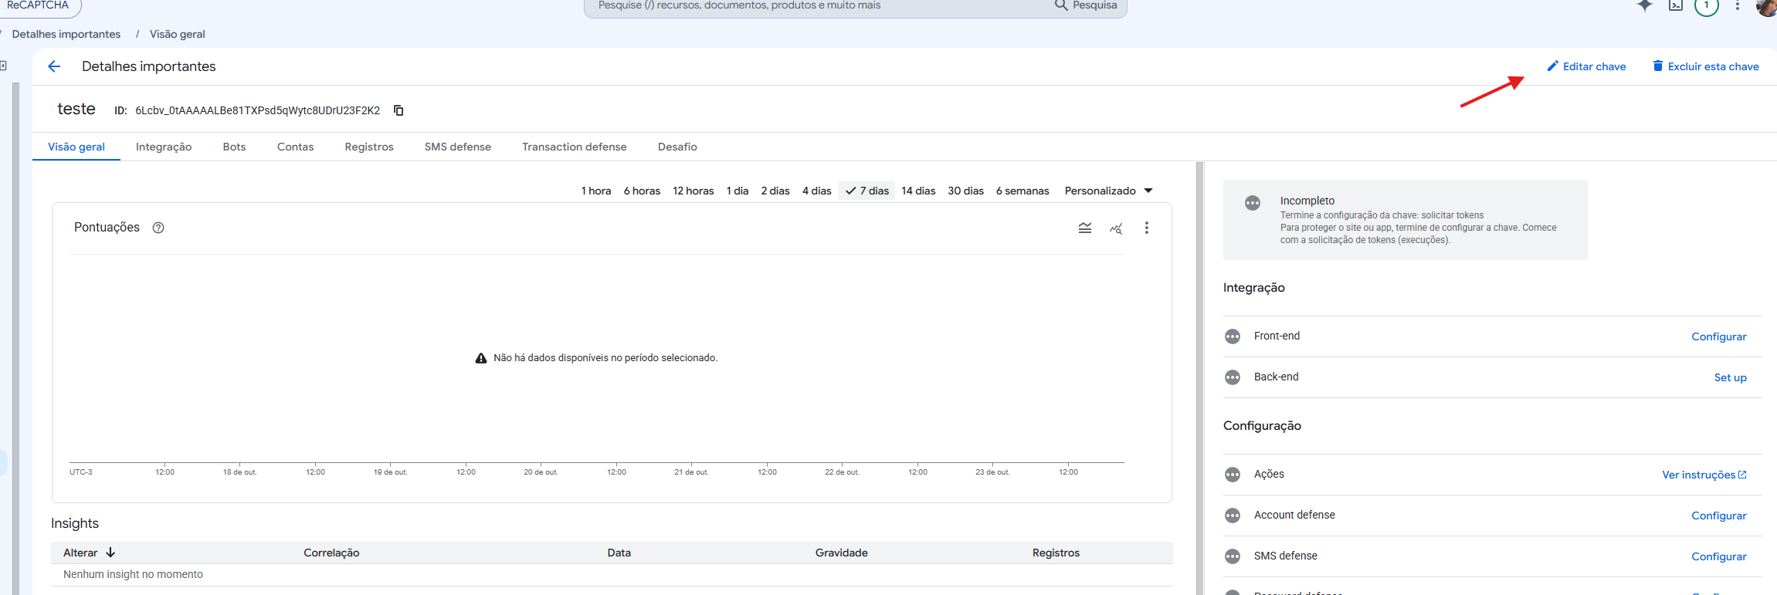Open the SMS defense tab

[458, 147]
